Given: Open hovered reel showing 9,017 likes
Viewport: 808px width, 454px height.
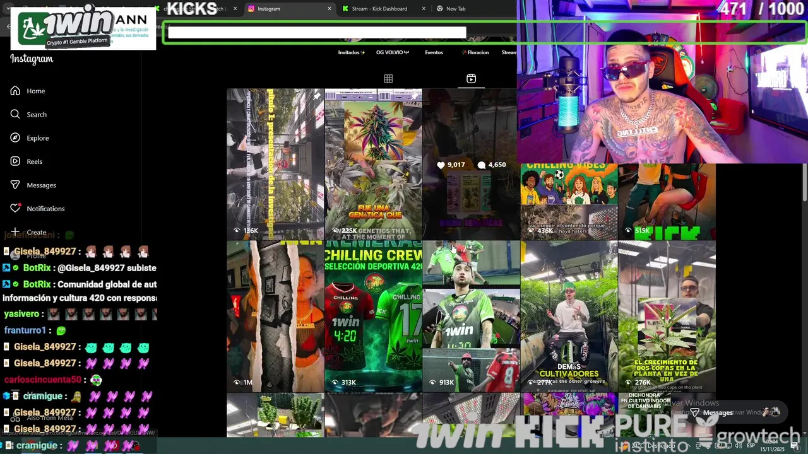Looking at the screenshot, I should coord(470,164).
